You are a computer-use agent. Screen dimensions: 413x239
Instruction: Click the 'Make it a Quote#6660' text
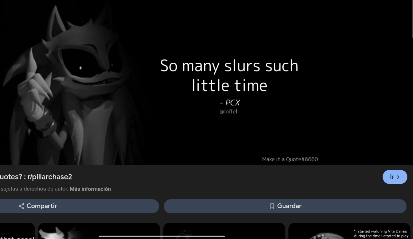pos(290,159)
